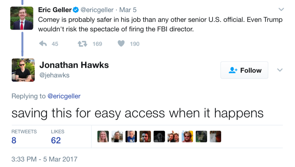Open Jonathan Hawks' profile picture
295x167 pixels.
click(x=23, y=70)
